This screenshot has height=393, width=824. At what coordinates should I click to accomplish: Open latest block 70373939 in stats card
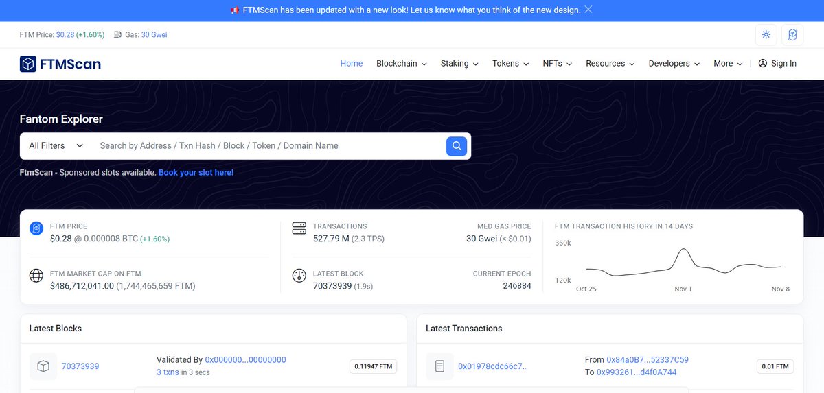[x=332, y=285]
